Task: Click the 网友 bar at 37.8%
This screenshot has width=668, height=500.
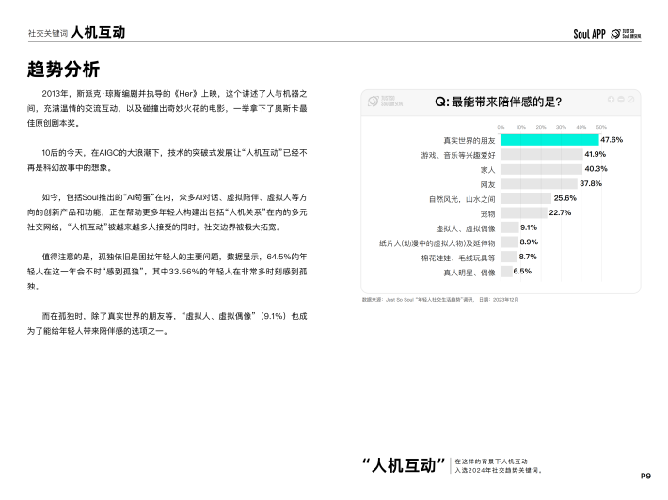Action: click(x=538, y=184)
